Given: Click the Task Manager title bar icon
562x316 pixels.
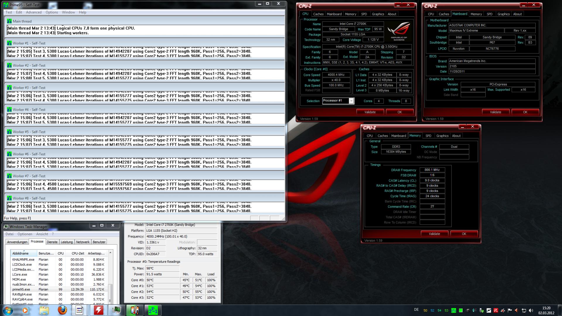Looking at the screenshot, I should click(6, 227).
